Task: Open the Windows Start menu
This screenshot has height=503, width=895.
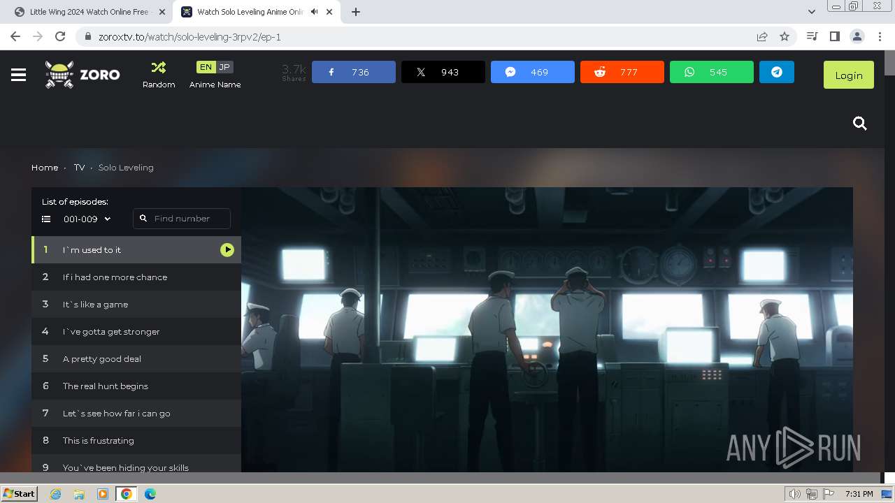Action: pyautogui.click(x=20, y=494)
